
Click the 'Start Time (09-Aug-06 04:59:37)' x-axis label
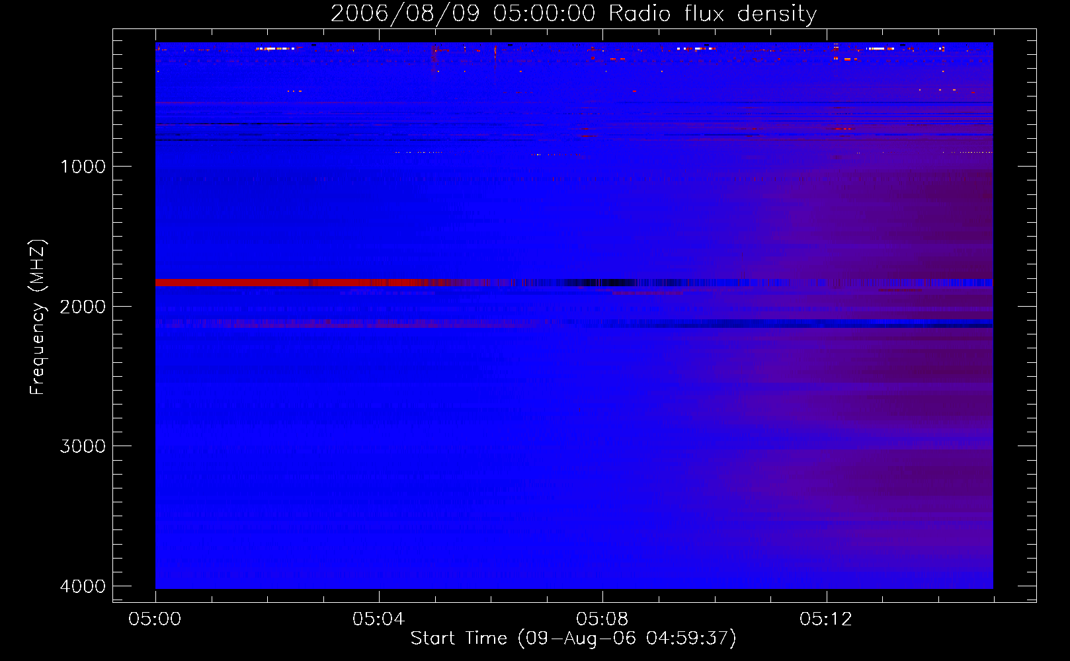(573, 639)
